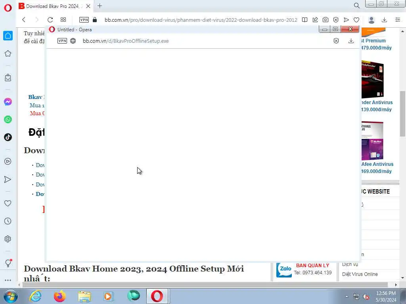Toggle VPN badge in Untitled popup window
The image size is (406, 304).
(62, 41)
